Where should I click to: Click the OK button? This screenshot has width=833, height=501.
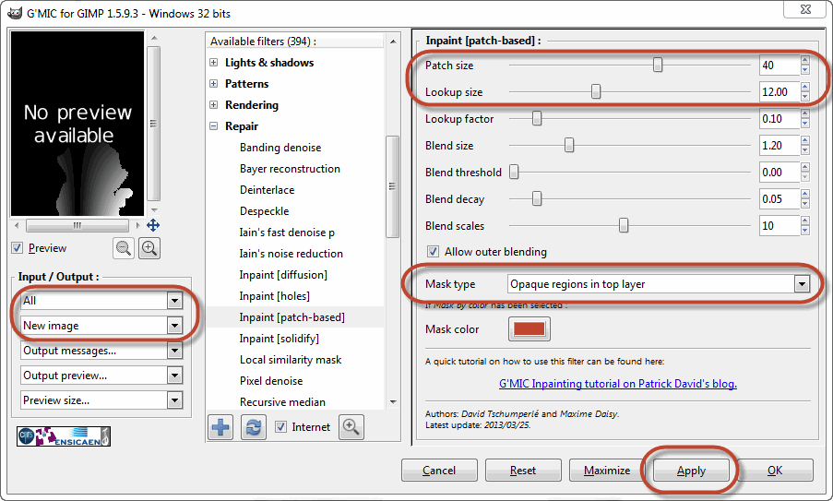point(775,471)
